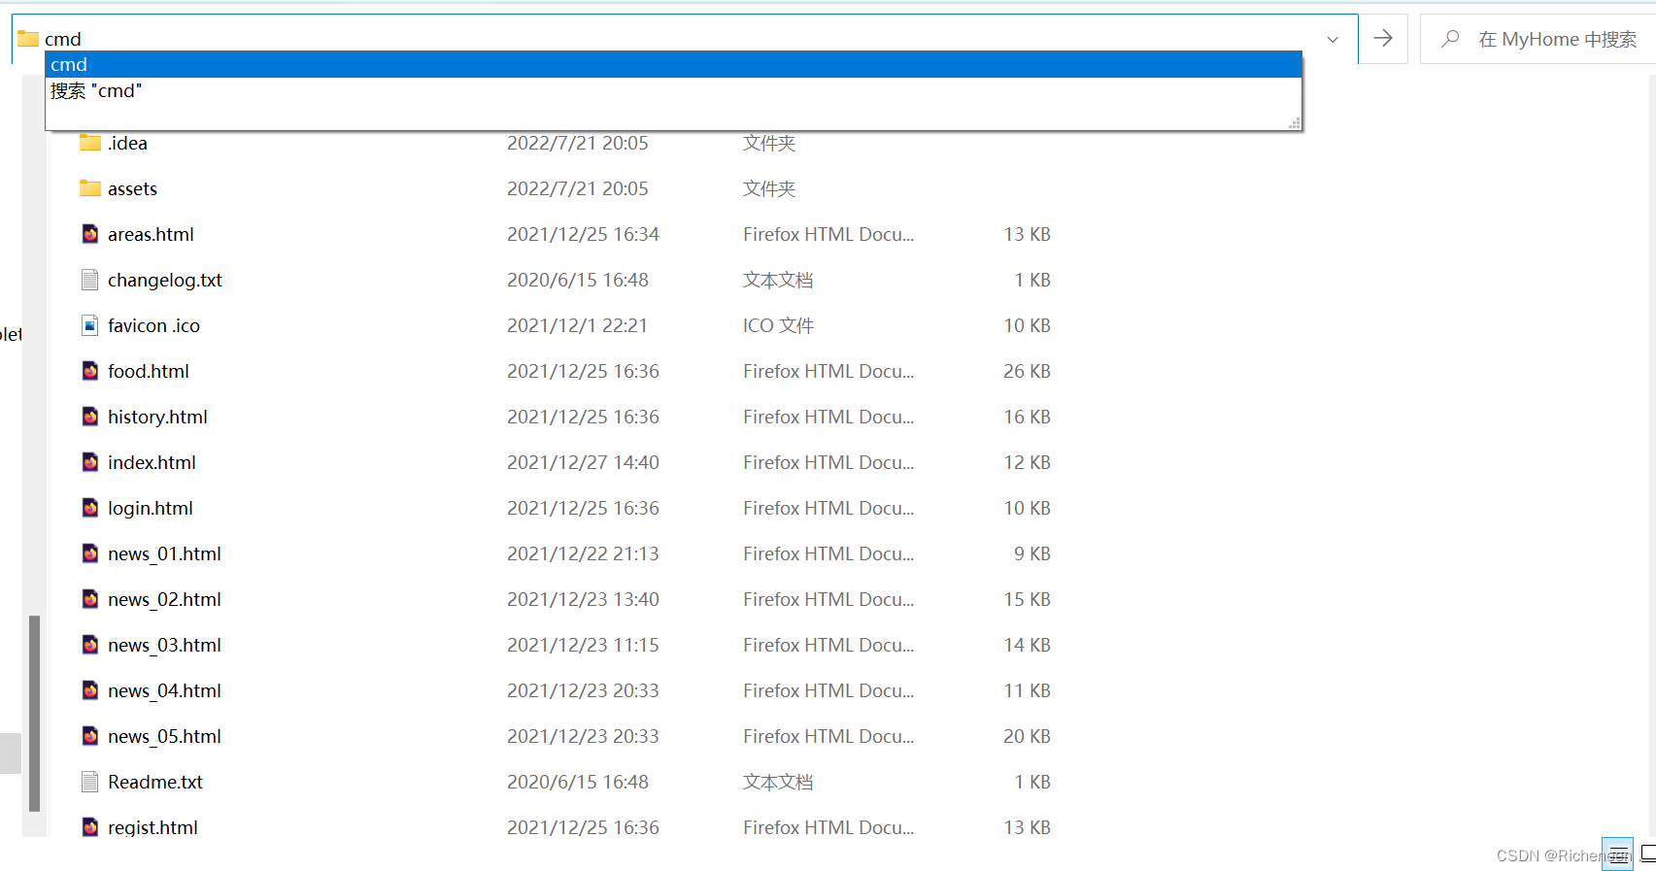Click the Firefox icon of news_04.html

(x=90, y=690)
